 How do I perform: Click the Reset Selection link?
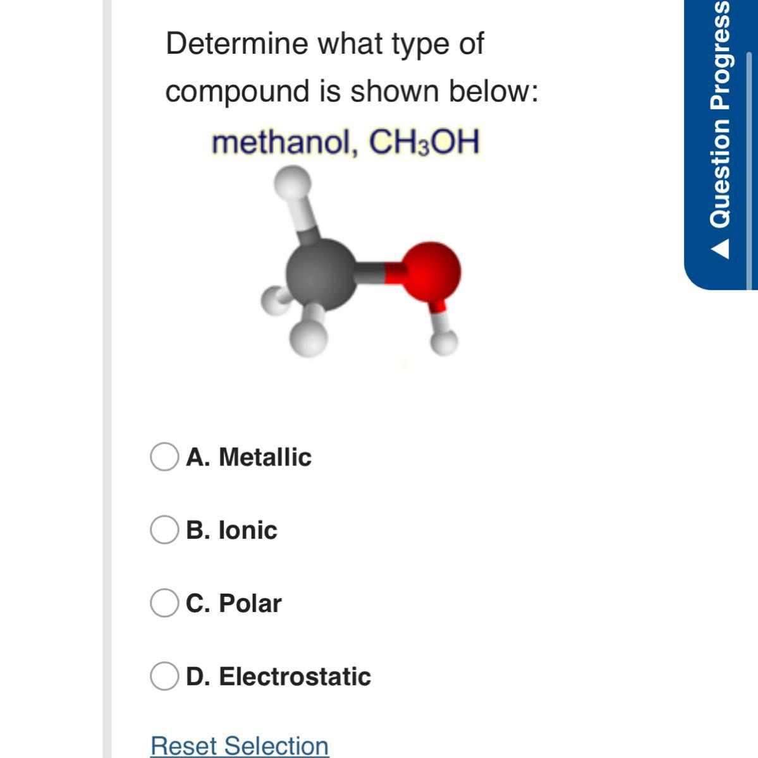[x=240, y=745]
